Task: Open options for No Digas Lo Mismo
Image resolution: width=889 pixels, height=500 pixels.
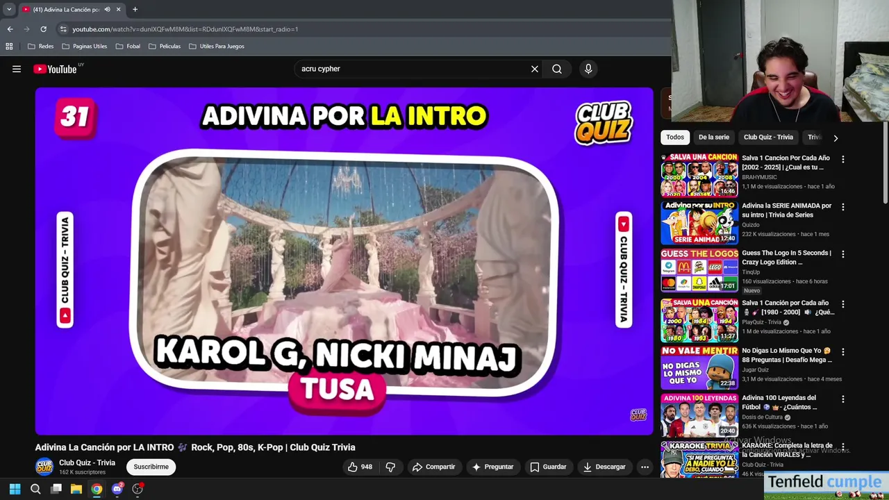Action: pyautogui.click(x=843, y=352)
